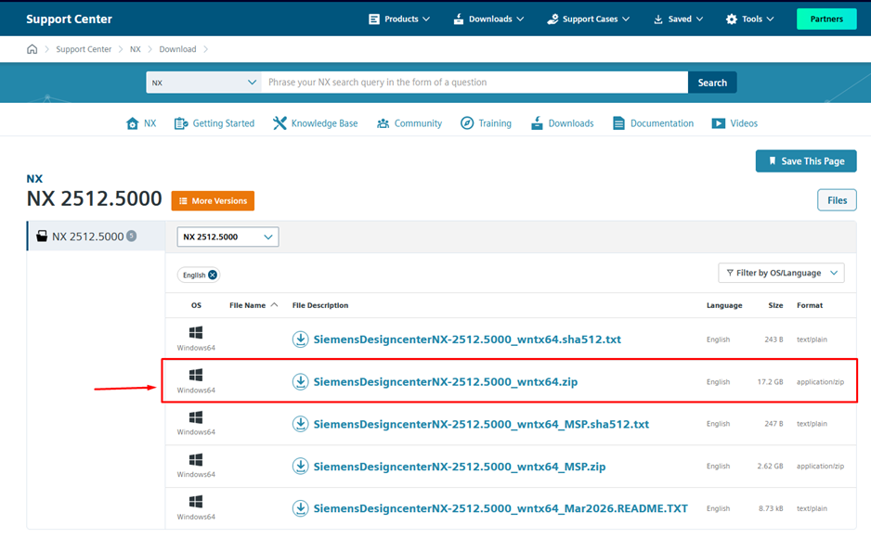Expand the Filter by OS/Language dropdown
Image resolution: width=871 pixels, height=538 pixels.
[780, 273]
